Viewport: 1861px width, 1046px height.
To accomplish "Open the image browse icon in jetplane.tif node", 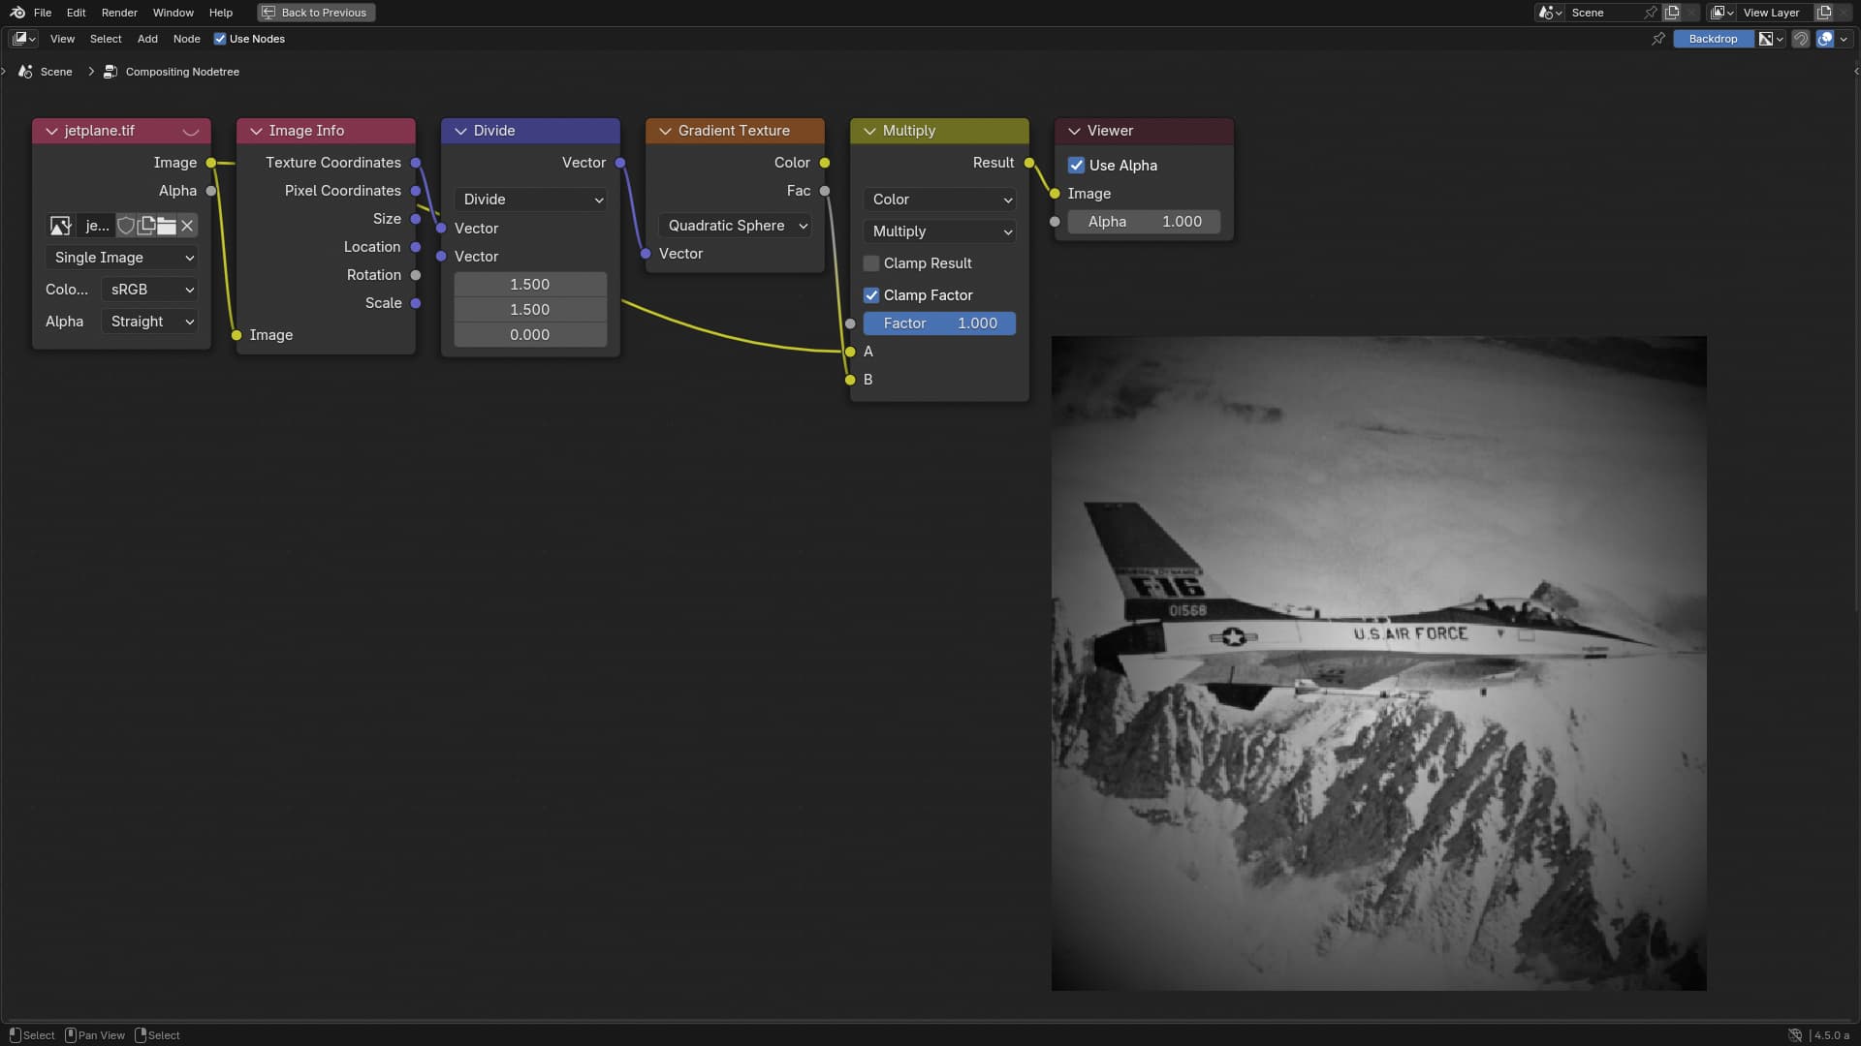I will (60, 226).
